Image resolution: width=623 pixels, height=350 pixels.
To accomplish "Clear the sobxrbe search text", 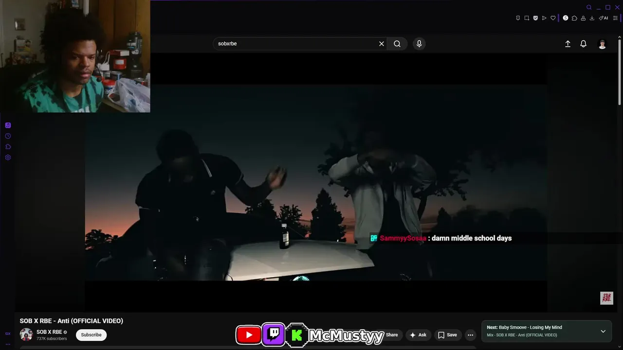I will pos(382,44).
